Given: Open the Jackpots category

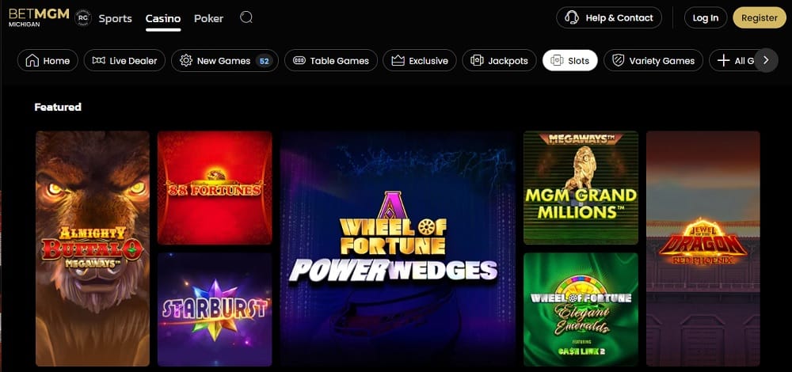Looking at the screenshot, I should 499,61.
